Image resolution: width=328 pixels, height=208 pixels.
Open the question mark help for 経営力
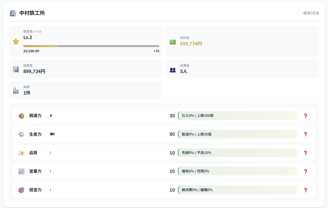click(305, 190)
